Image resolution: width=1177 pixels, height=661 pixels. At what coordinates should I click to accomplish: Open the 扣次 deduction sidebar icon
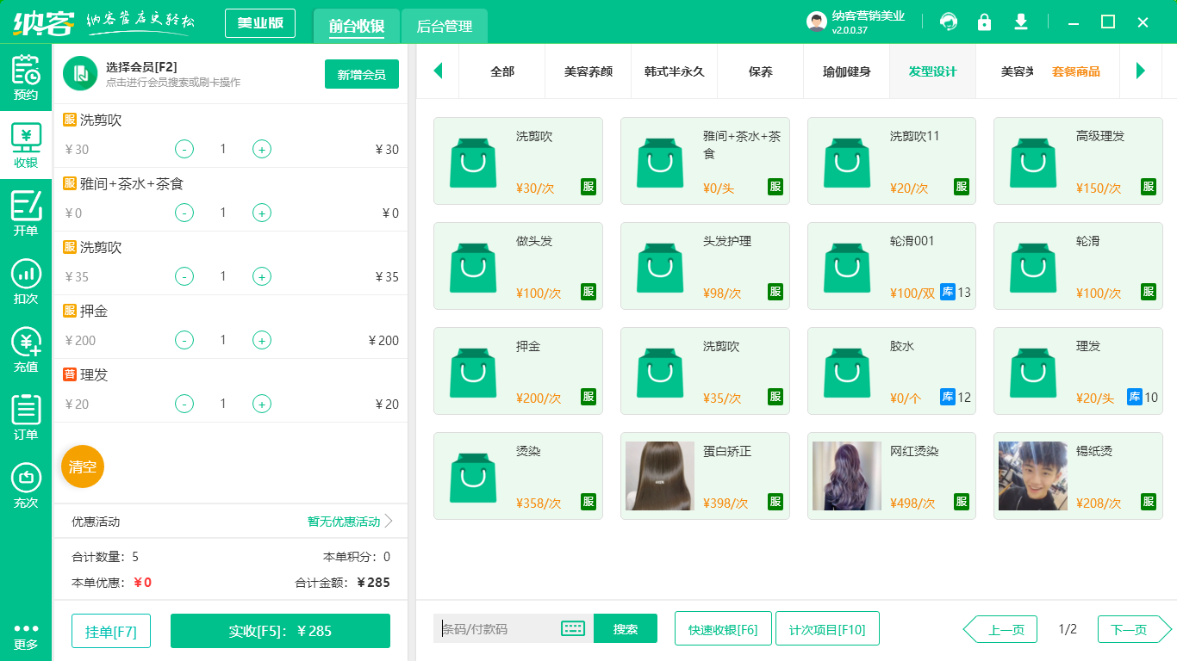pos(26,281)
